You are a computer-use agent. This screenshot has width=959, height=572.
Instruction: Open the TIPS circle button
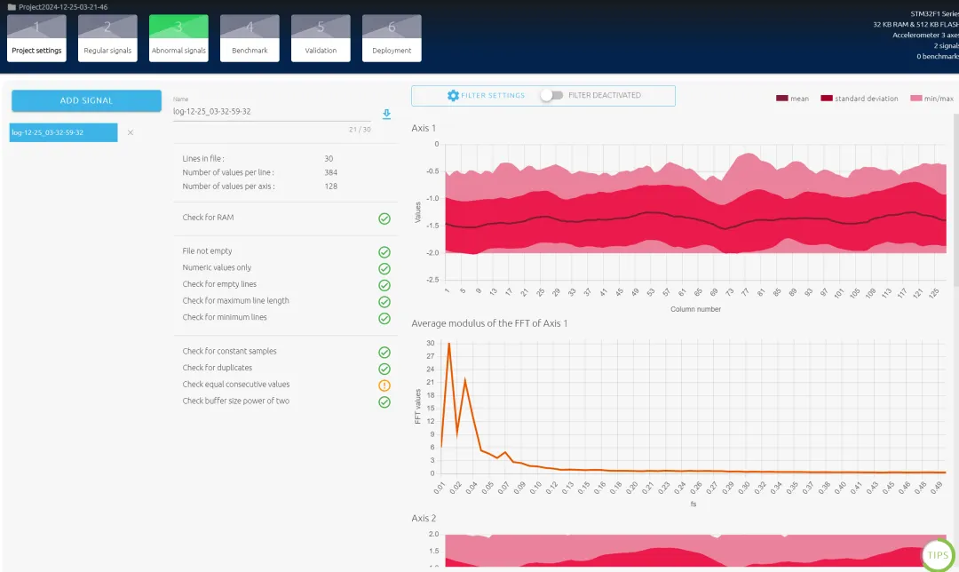coord(938,555)
